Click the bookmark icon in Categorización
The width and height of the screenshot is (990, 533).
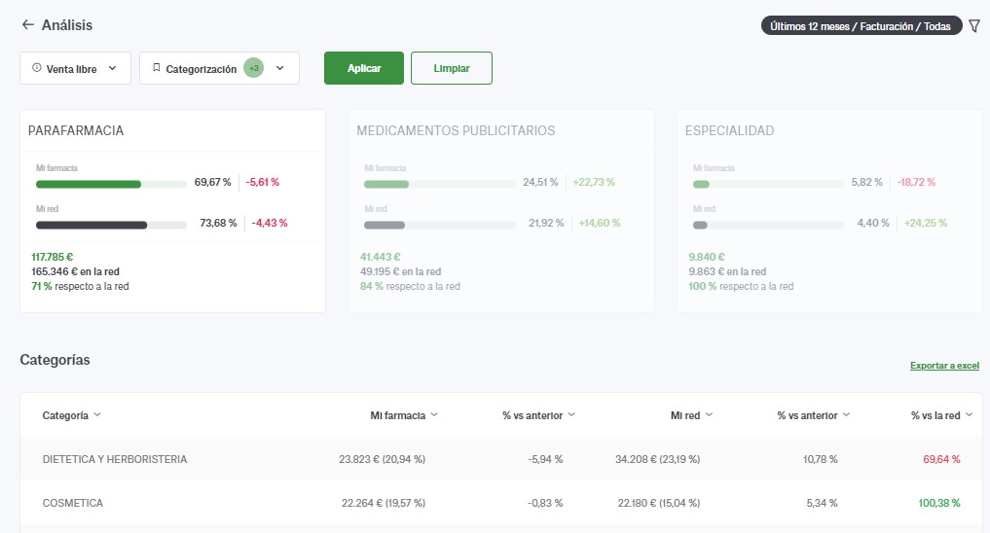[x=157, y=67]
